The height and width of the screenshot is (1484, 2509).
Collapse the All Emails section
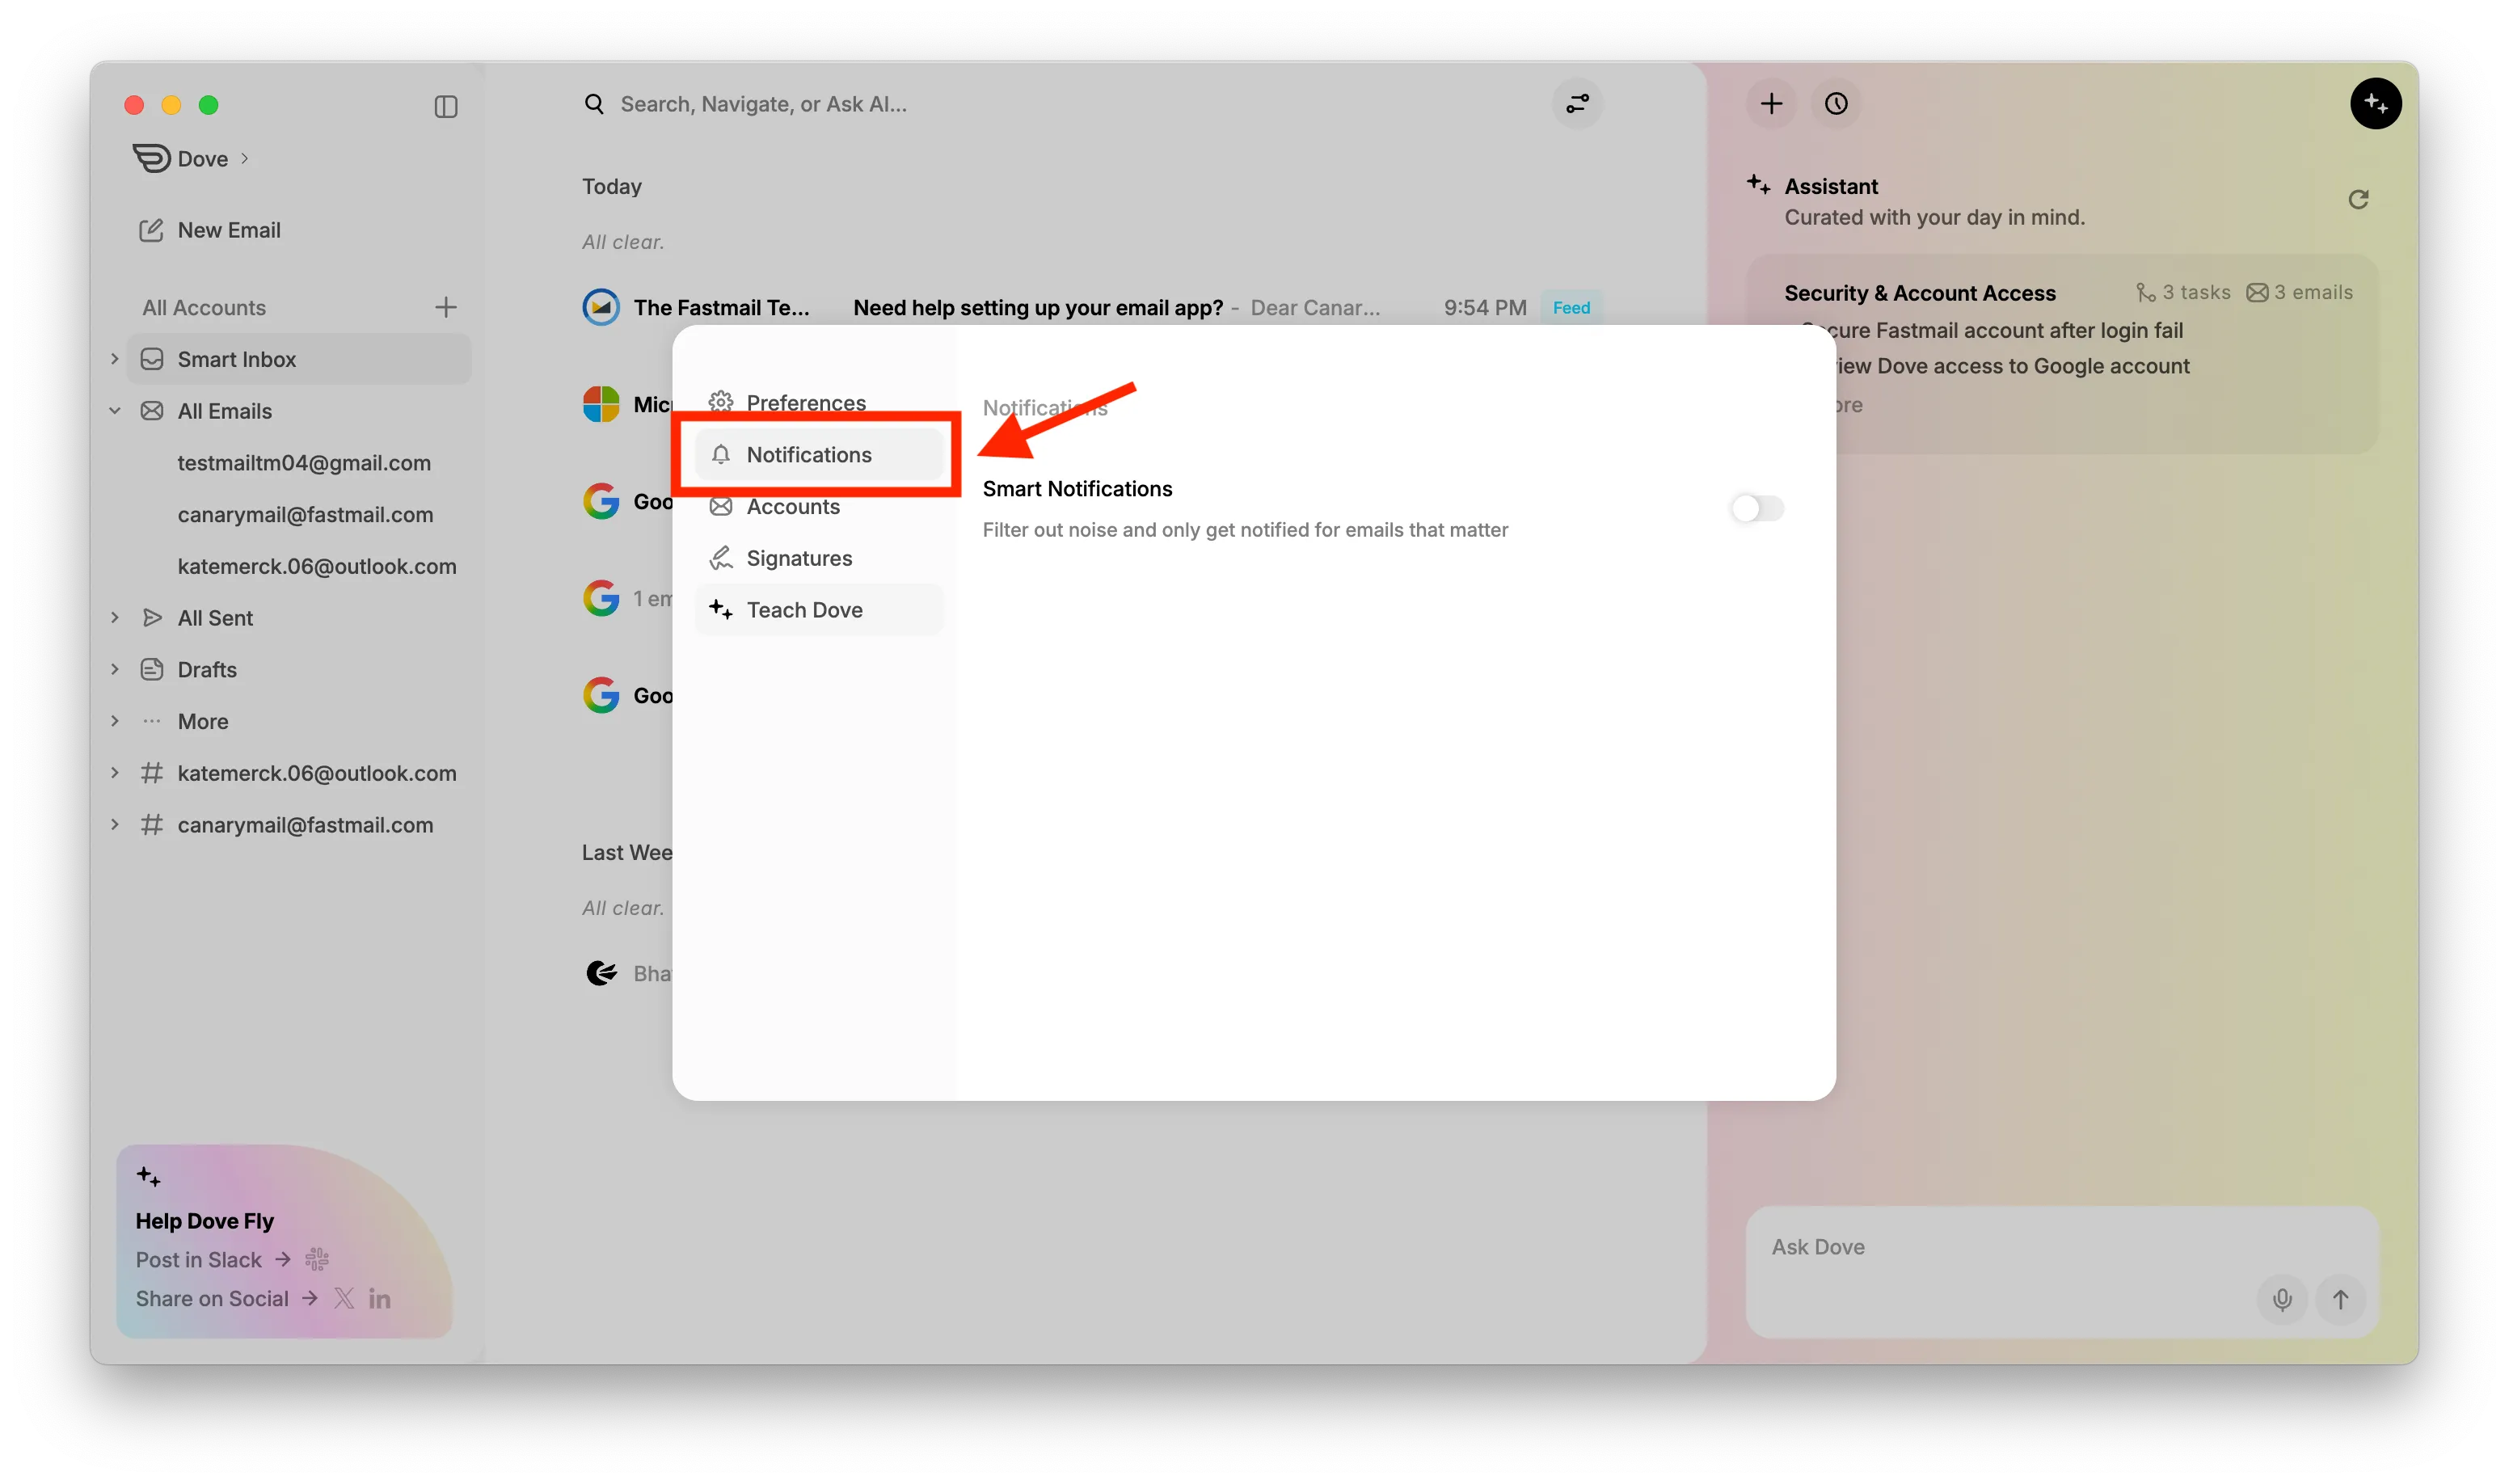[x=115, y=411]
